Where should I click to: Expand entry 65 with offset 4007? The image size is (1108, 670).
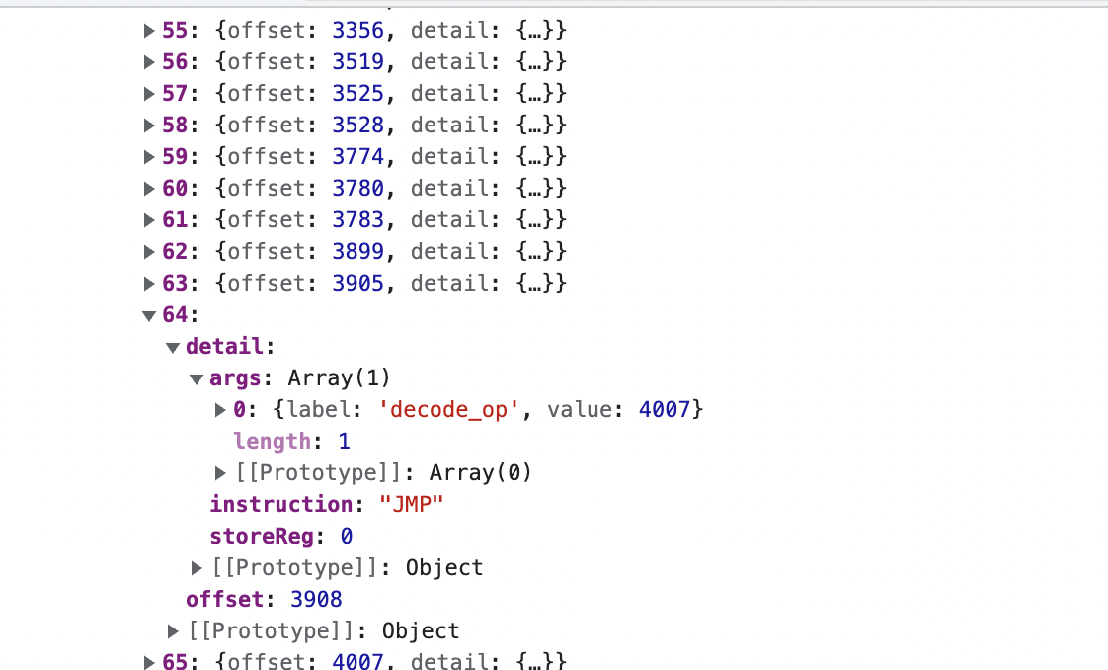pos(149,662)
